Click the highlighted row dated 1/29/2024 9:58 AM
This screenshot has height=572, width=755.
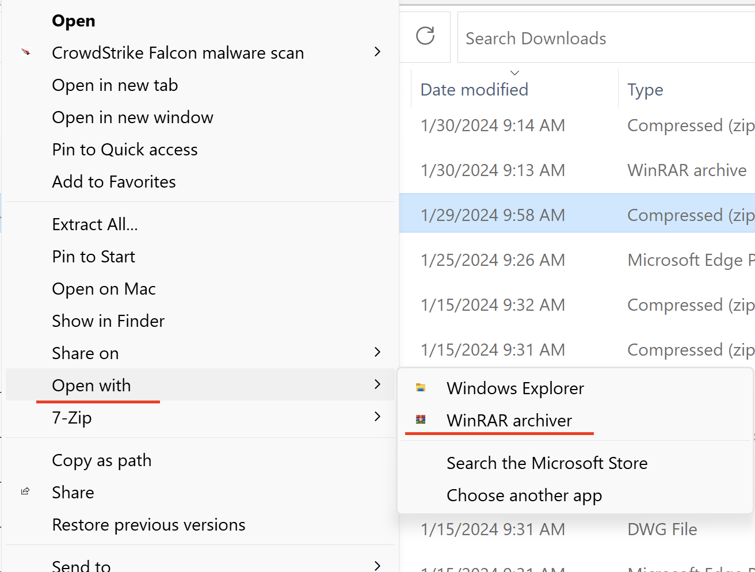(577, 213)
